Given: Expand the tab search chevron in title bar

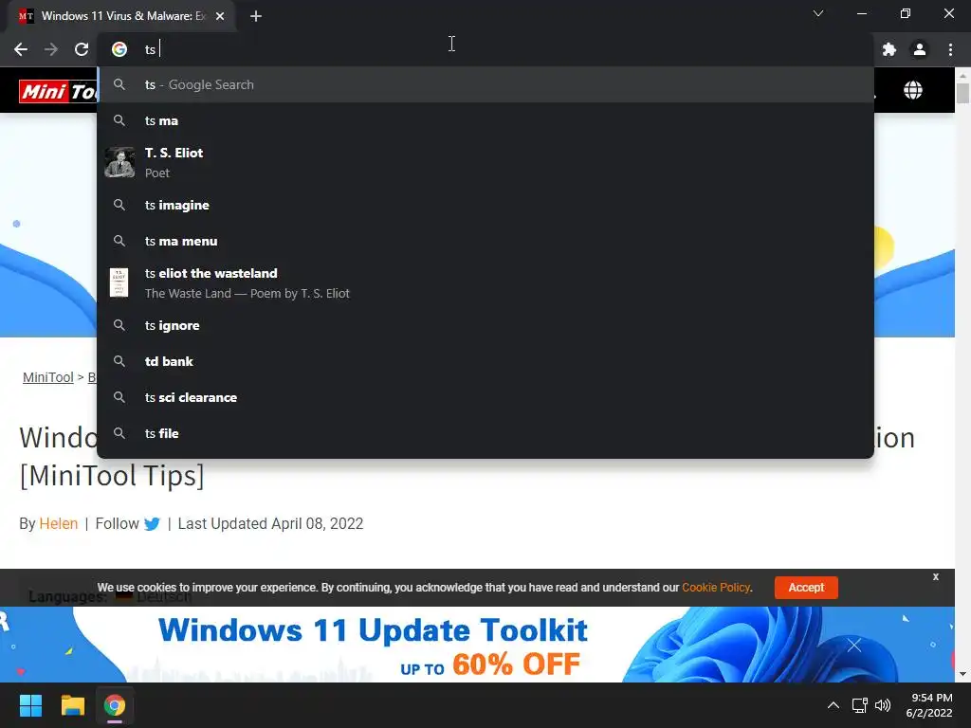Looking at the screenshot, I should 818,13.
